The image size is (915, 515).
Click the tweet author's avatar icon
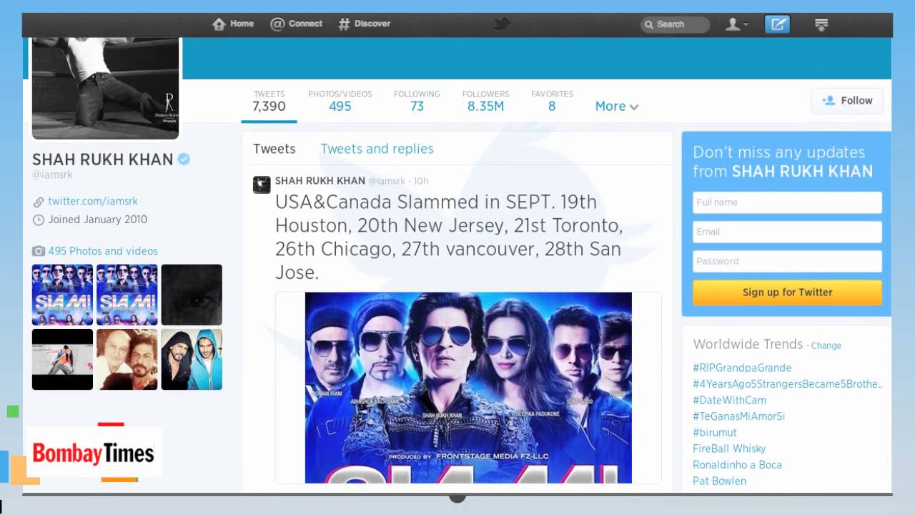coord(262,185)
